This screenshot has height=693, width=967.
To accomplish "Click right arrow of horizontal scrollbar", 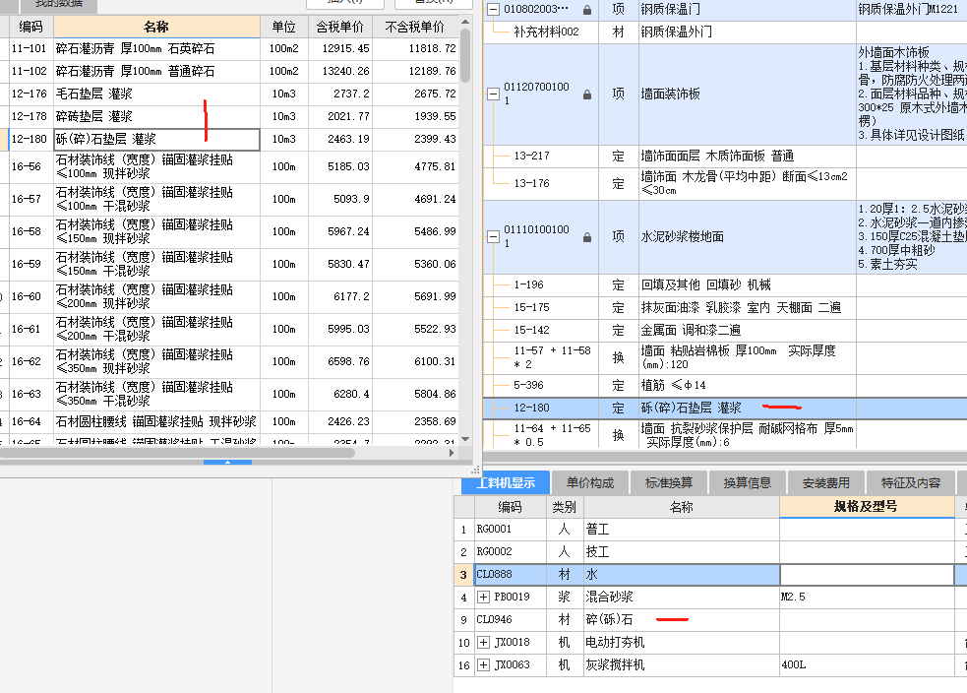I will [452, 453].
